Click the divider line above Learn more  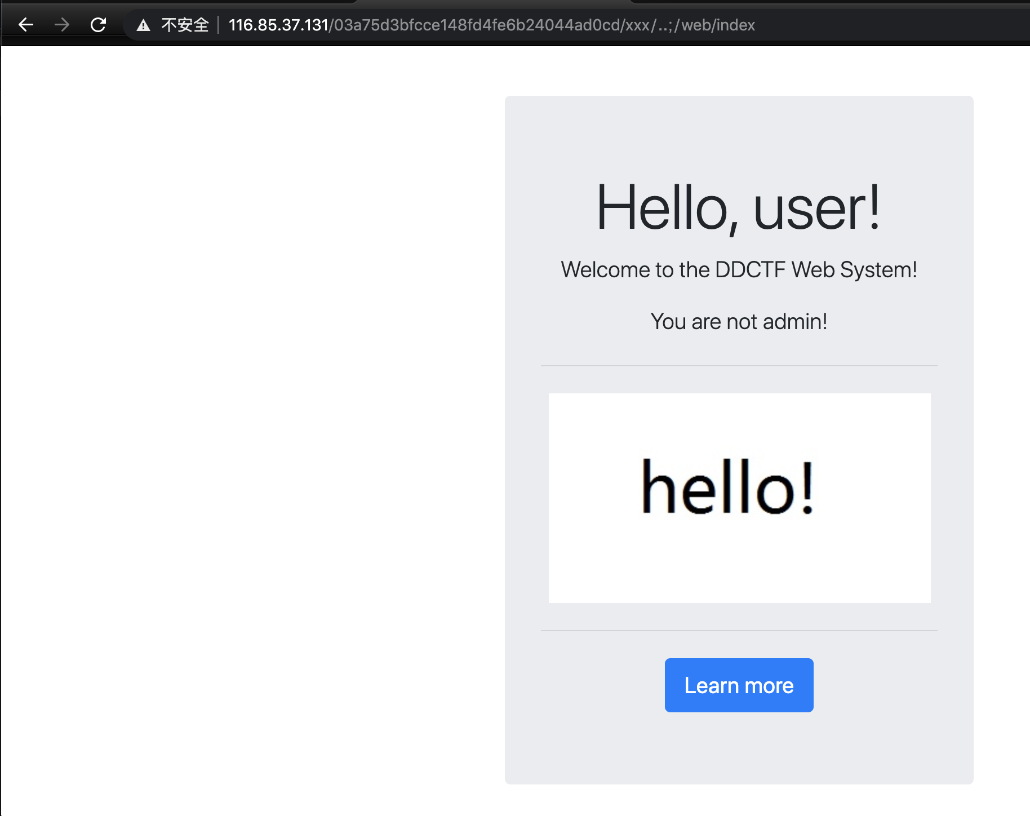tap(739, 631)
